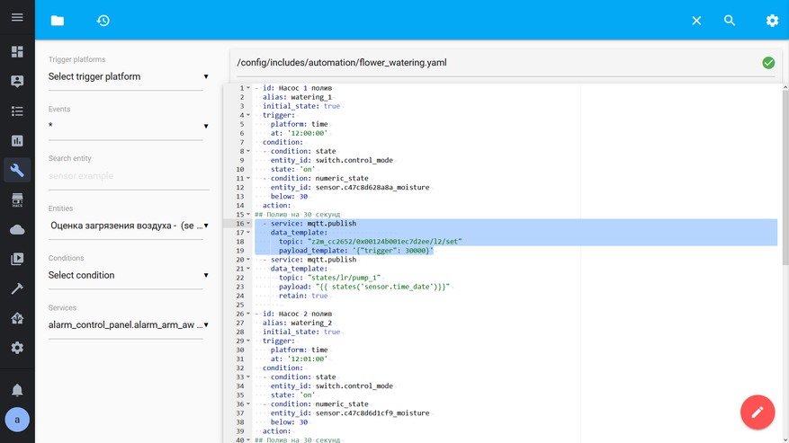Open editor settings gear in top bar
Image resolution: width=789 pixels, height=443 pixels.
click(x=772, y=21)
